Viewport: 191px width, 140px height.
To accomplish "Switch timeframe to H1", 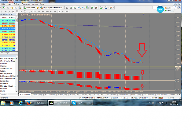I will coord(51,11).
